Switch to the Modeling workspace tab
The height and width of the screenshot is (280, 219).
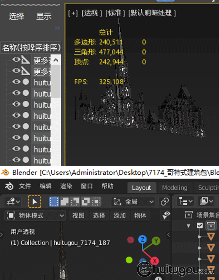[175, 188]
